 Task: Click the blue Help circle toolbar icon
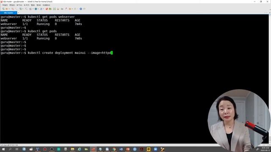tap(81, 9)
